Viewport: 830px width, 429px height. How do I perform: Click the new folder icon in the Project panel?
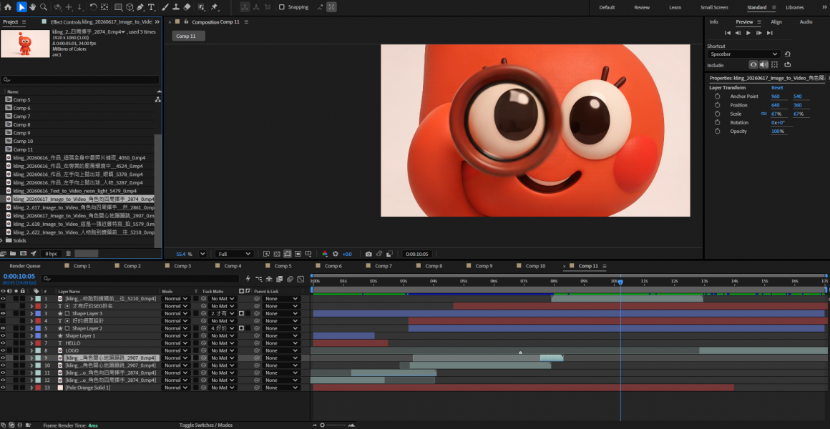click(13, 253)
